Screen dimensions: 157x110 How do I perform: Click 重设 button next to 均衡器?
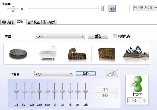pos(86,74)
